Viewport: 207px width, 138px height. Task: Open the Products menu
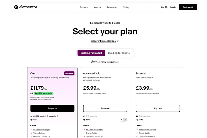click(84, 7)
